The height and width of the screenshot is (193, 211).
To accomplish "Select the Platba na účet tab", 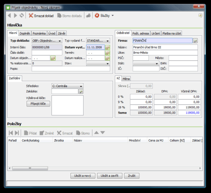I will coord(172,33).
